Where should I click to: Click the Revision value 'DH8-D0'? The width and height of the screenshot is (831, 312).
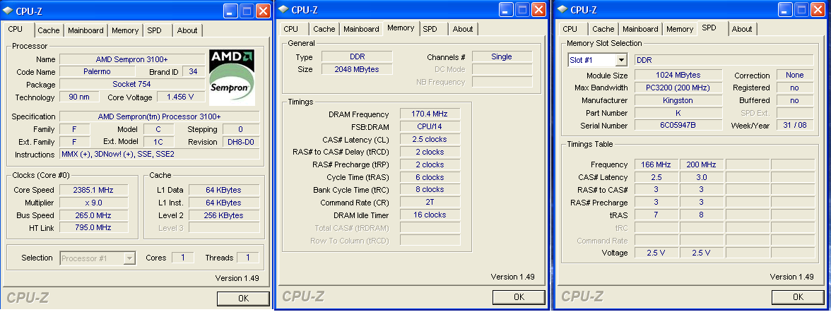(241, 141)
